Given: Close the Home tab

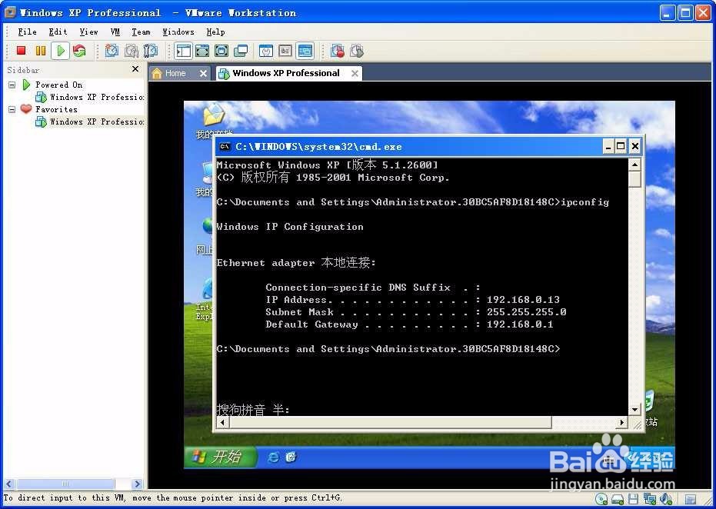Looking at the screenshot, I should tap(203, 73).
